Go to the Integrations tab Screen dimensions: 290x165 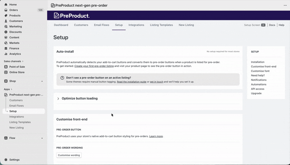click(x=136, y=25)
